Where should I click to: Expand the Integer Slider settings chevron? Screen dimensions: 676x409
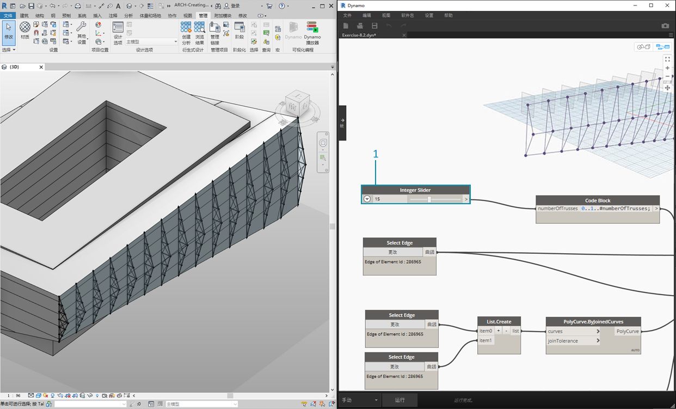(367, 199)
